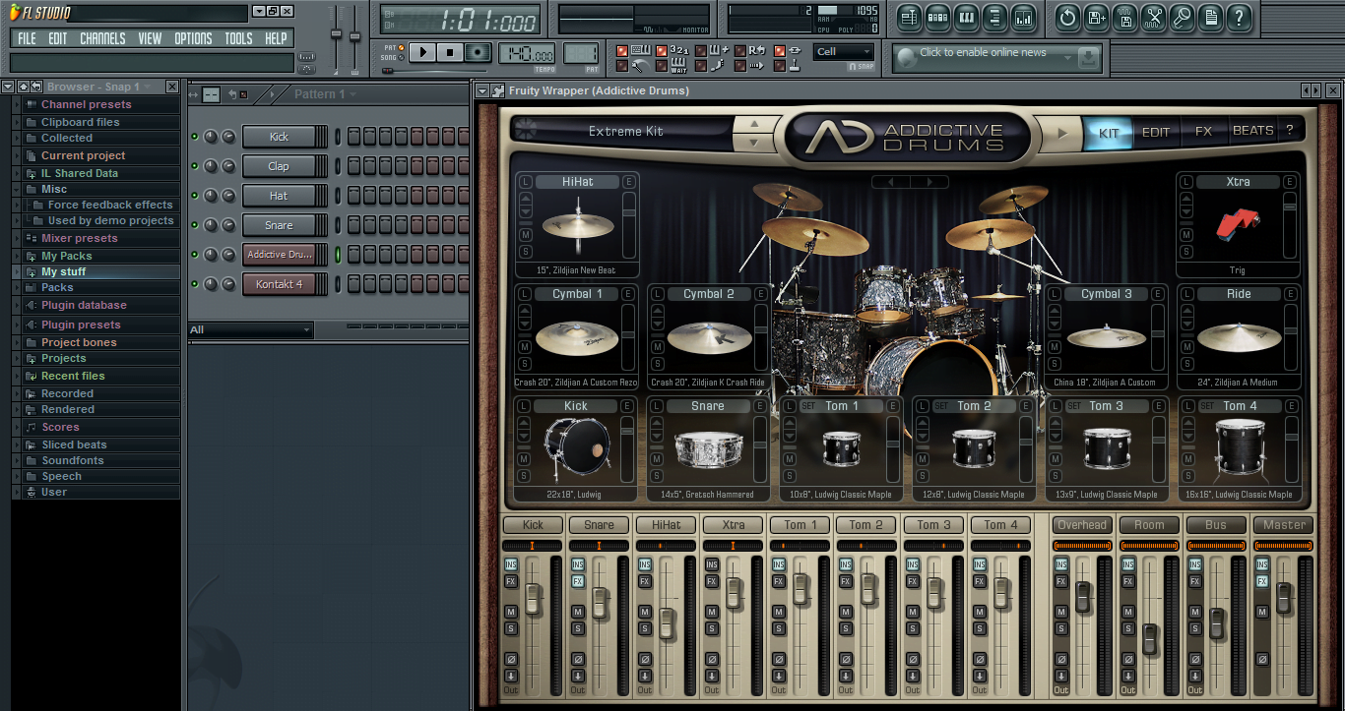Click the Snare strip phase invert icon
Image resolution: width=1345 pixels, height=711 pixels.
pos(578,659)
